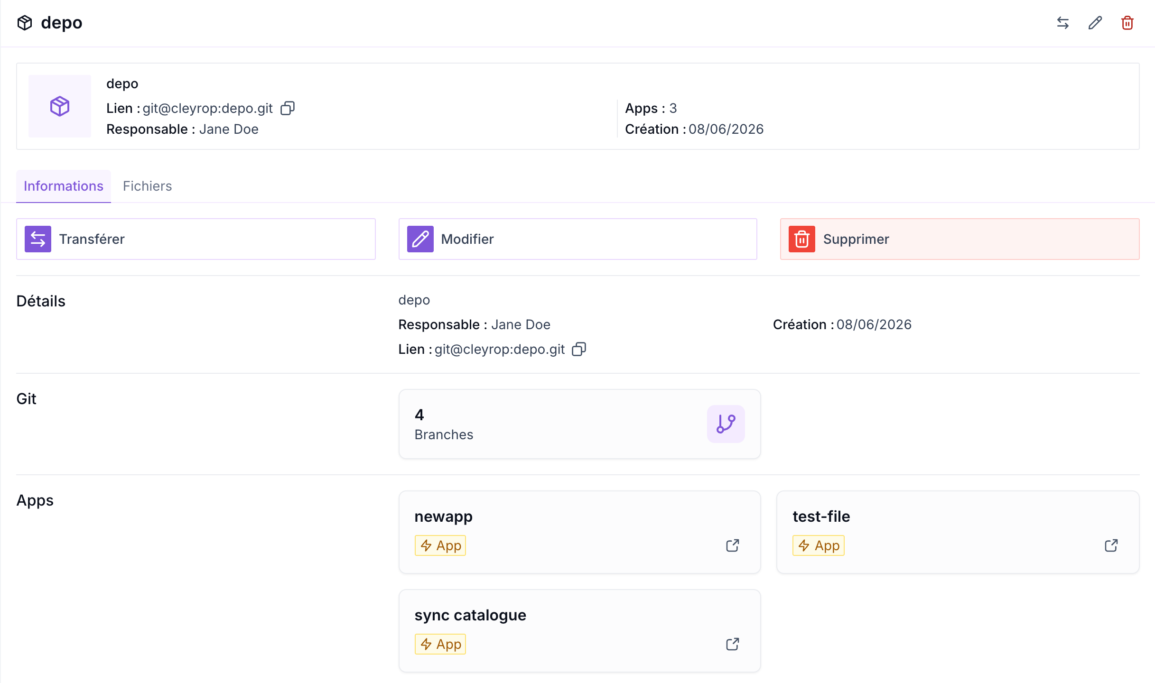Select the sync catalogue card title
This screenshot has width=1155, height=683.
470,615
